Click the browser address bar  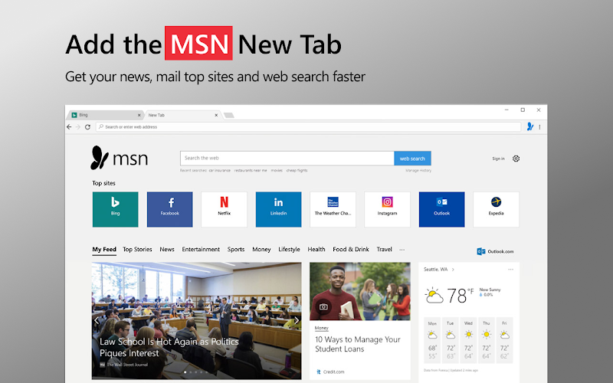pyautogui.click(x=309, y=127)
